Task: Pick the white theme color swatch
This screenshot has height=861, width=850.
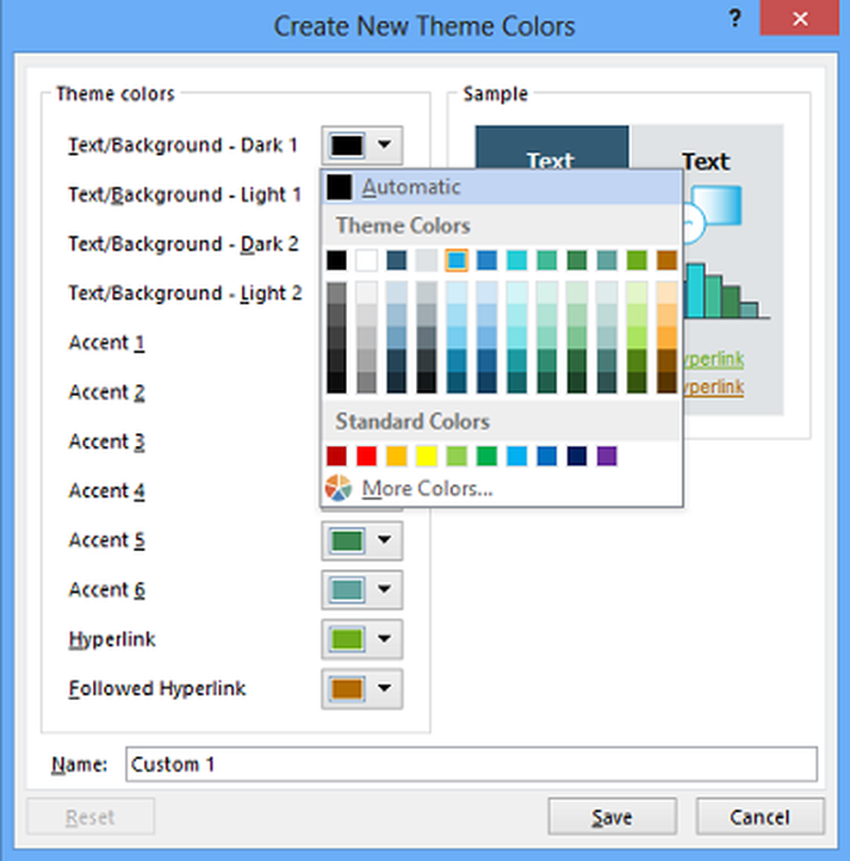Action: 368,260
